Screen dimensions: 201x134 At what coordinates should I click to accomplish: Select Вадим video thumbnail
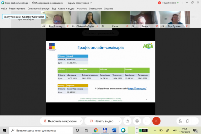145,19
